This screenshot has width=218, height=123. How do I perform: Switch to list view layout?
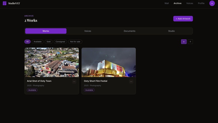[x=190, y=42]
